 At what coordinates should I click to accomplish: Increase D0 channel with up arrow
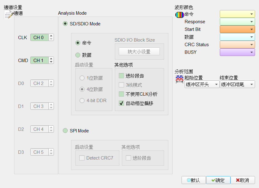coord(51,81)
